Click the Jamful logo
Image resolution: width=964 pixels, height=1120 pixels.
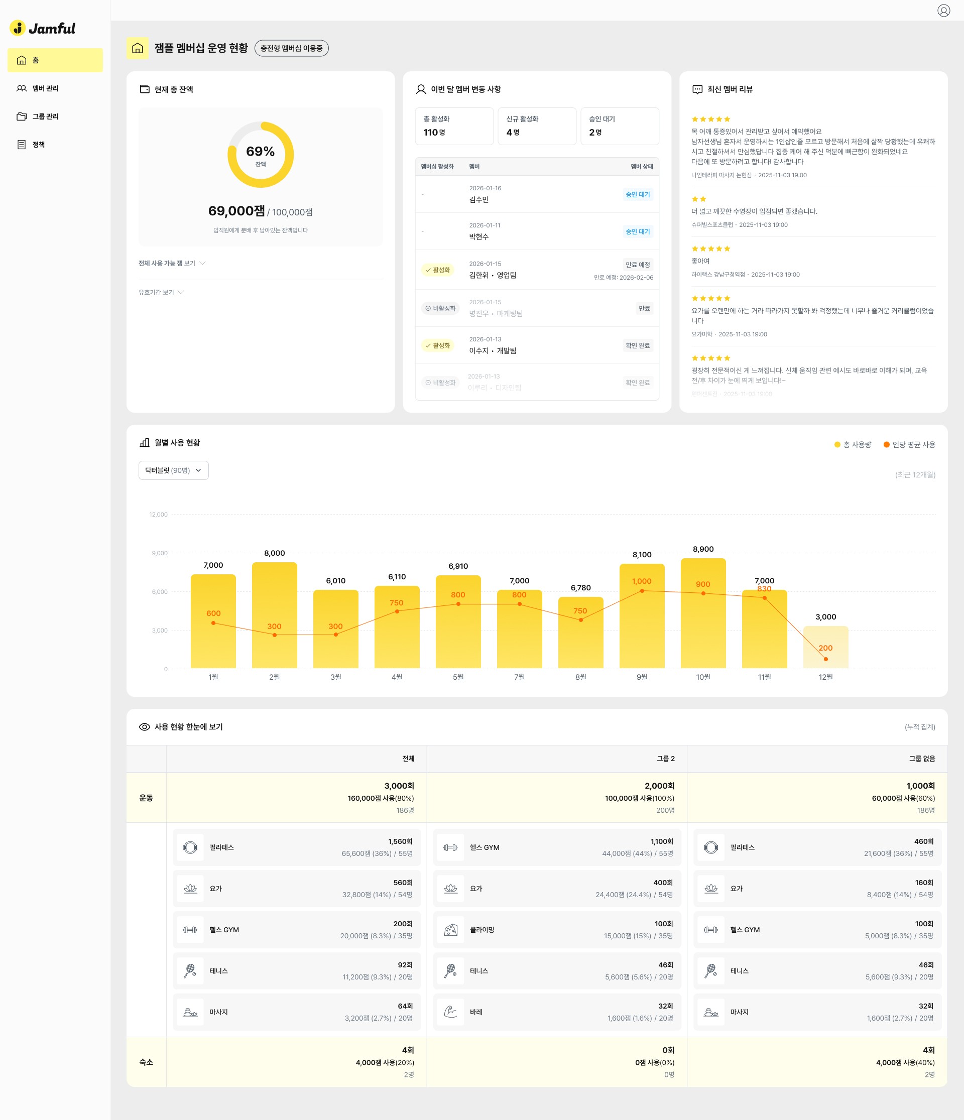click(43, 28)
